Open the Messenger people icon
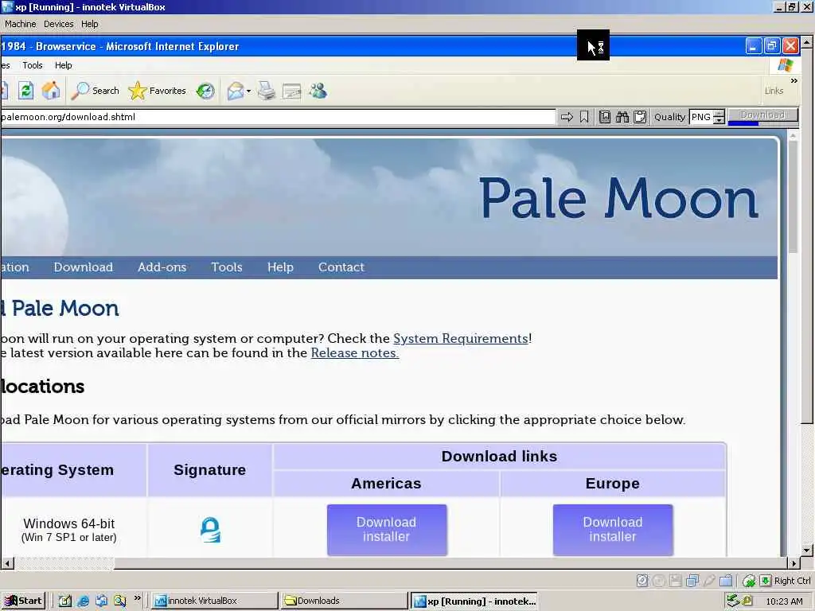Image resolution: width=815 pixels, height=611 pixels. pos(318,91)
